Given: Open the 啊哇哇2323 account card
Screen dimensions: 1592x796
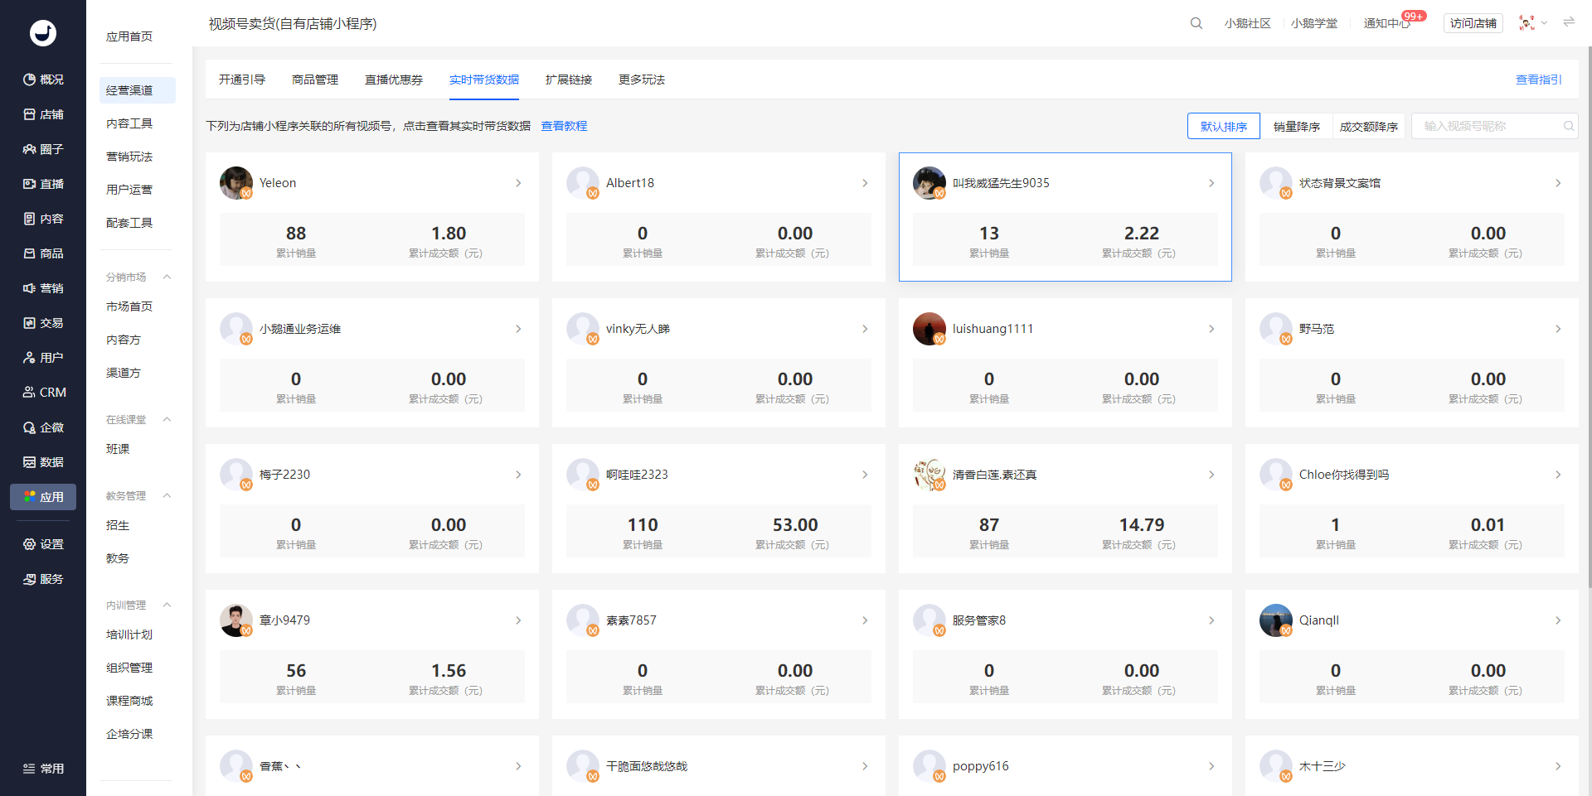Looking at the screenshot, I should coord(718,475).
